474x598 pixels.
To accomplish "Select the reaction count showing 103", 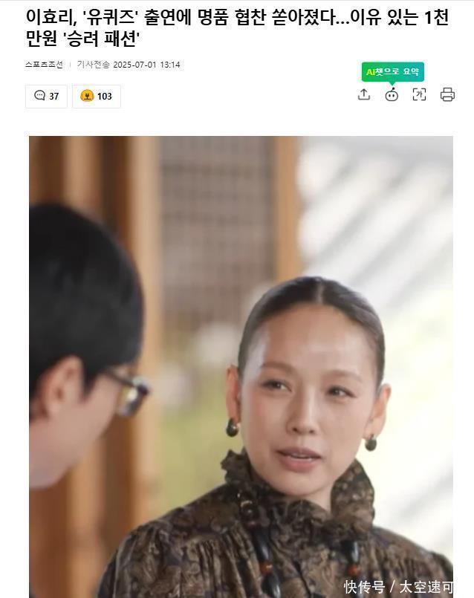I will click(x=97, y=96).
